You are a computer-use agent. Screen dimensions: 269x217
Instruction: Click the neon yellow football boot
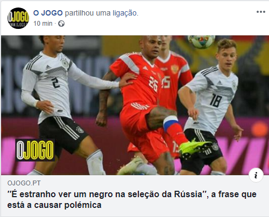point(194,147)
